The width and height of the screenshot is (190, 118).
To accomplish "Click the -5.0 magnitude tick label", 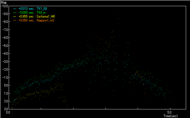I will [4, 45].
